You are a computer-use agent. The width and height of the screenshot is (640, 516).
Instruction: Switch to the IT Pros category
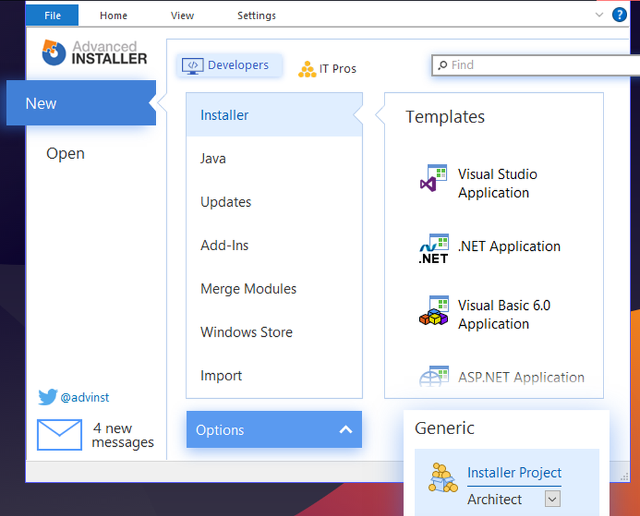327,69
